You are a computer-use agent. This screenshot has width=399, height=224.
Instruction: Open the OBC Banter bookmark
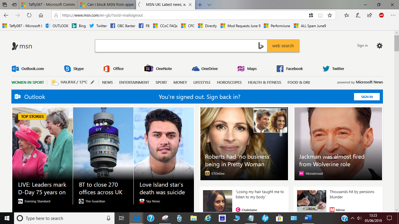(123, 26)
